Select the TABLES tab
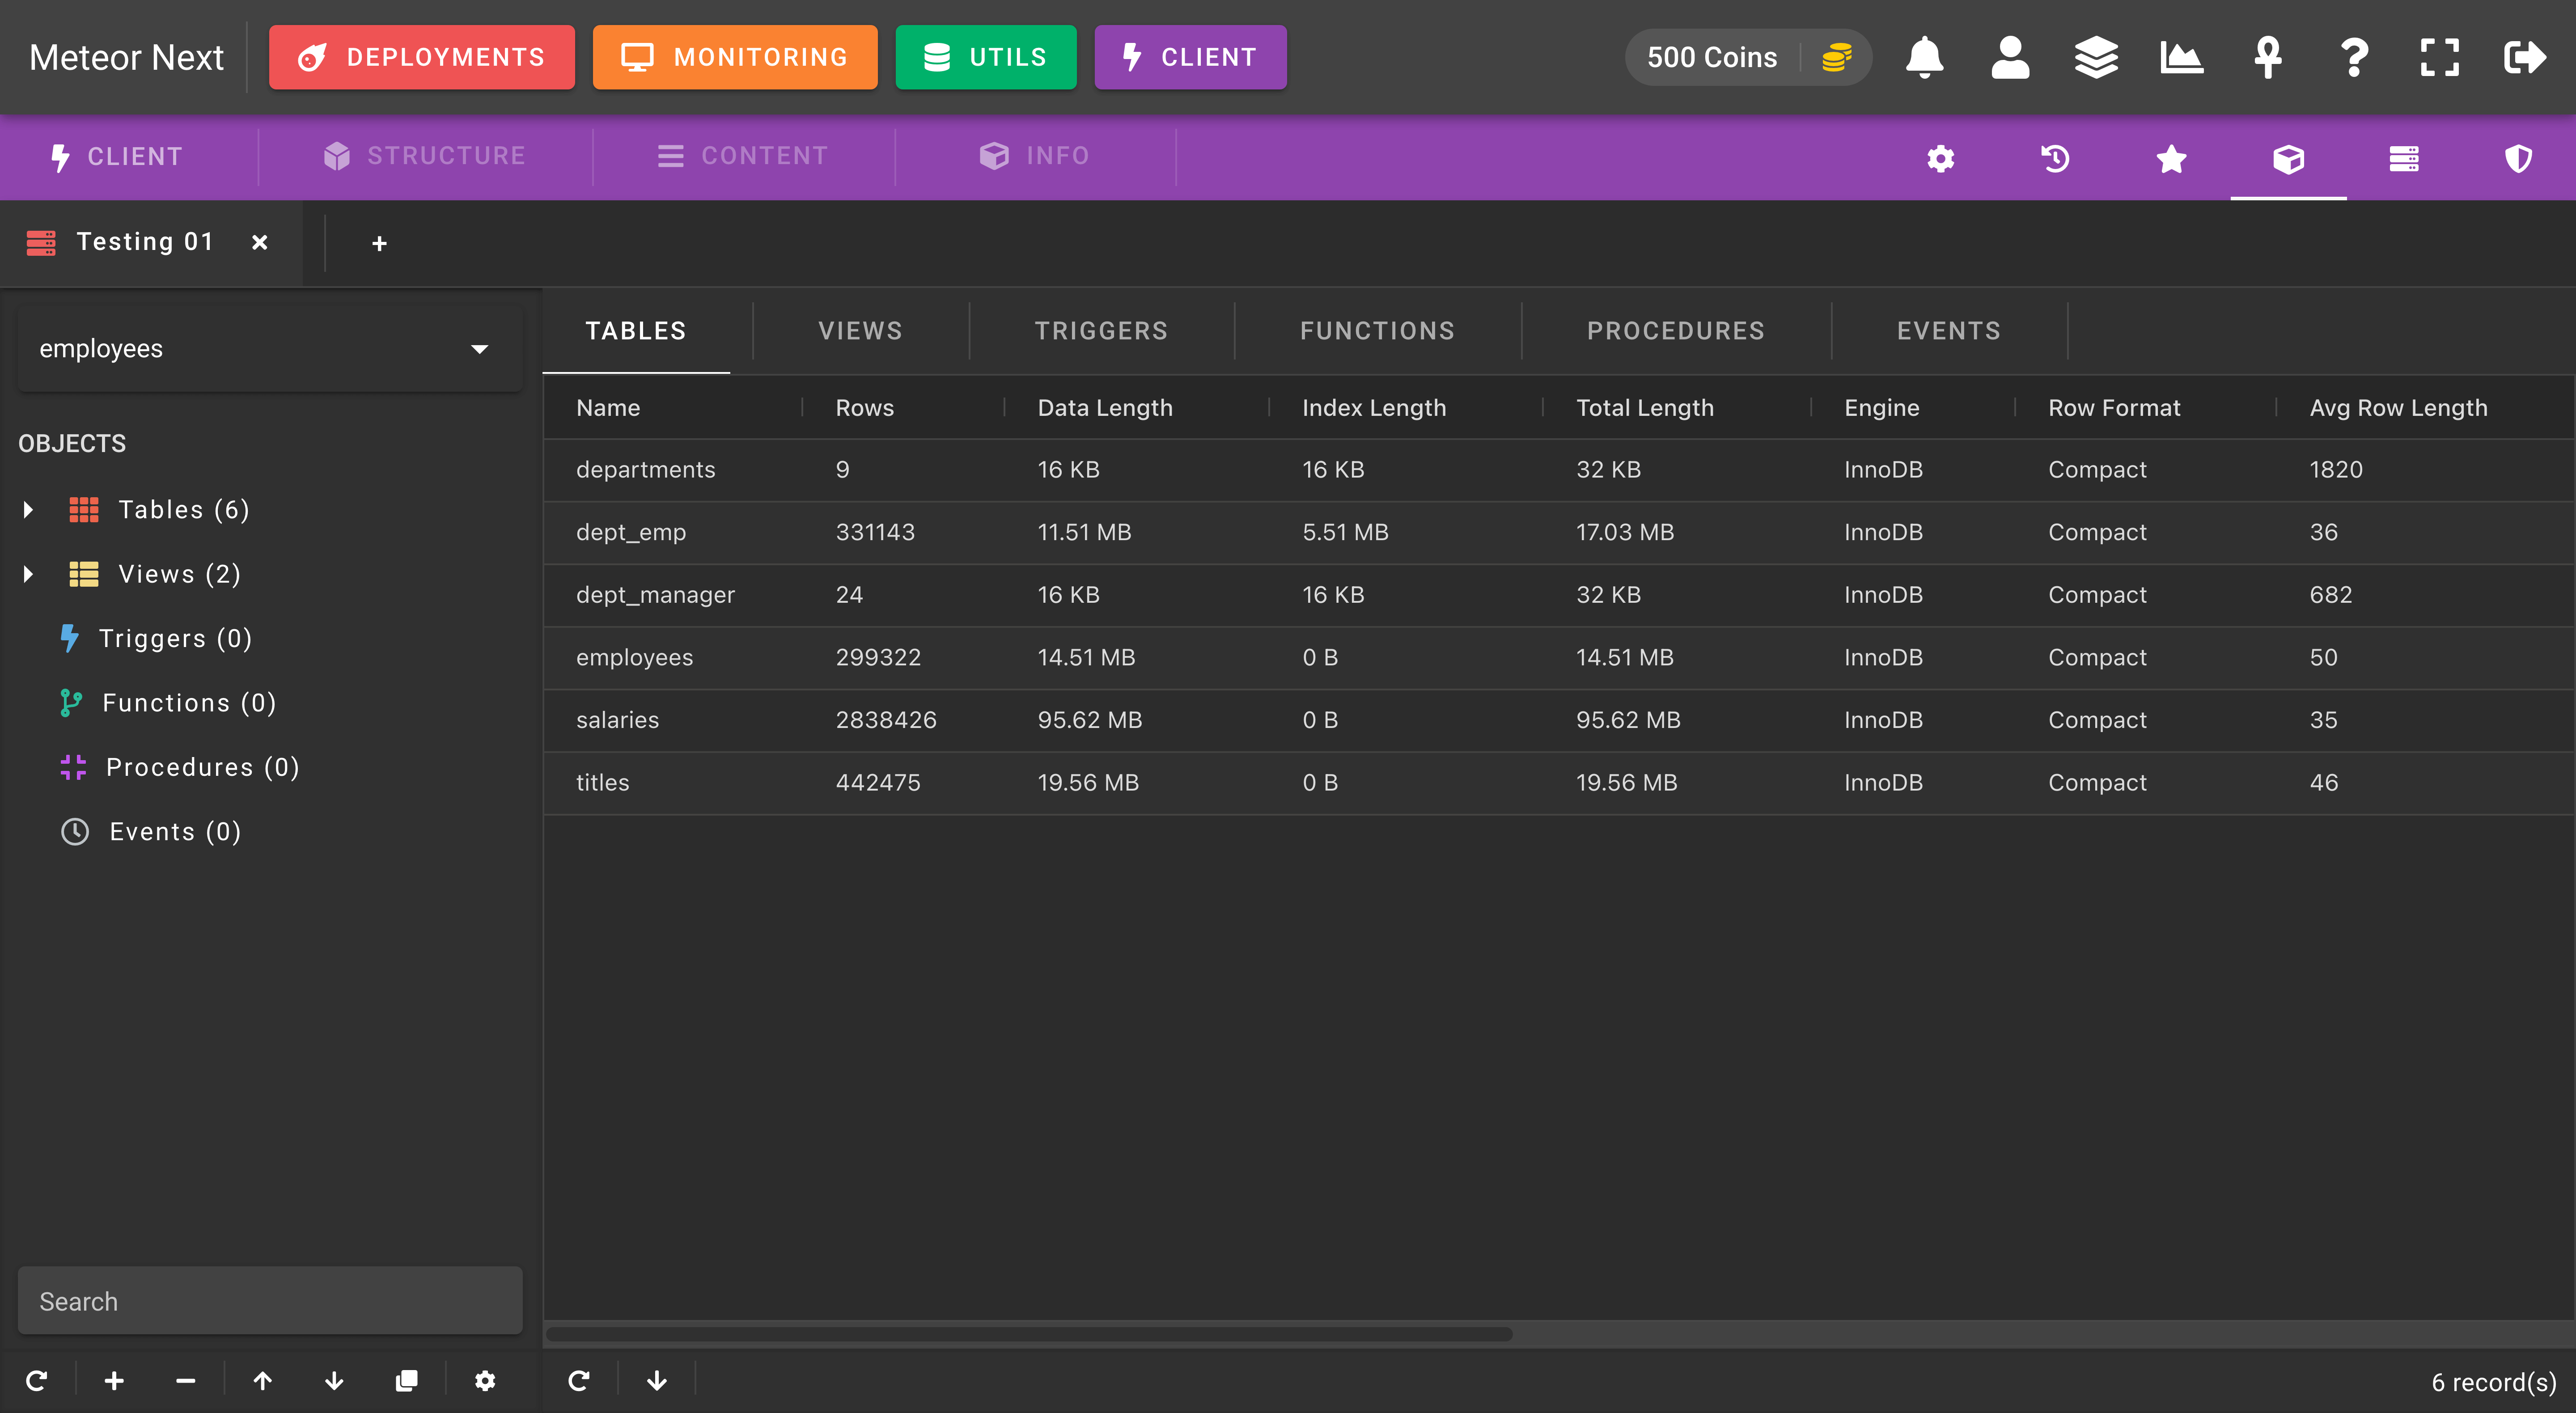This screenshot has width=2576, height=1413. pos(636,331)
